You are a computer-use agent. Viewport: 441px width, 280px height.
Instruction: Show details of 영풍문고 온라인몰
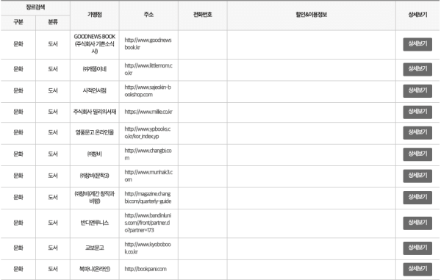click(x=417, y=132)
